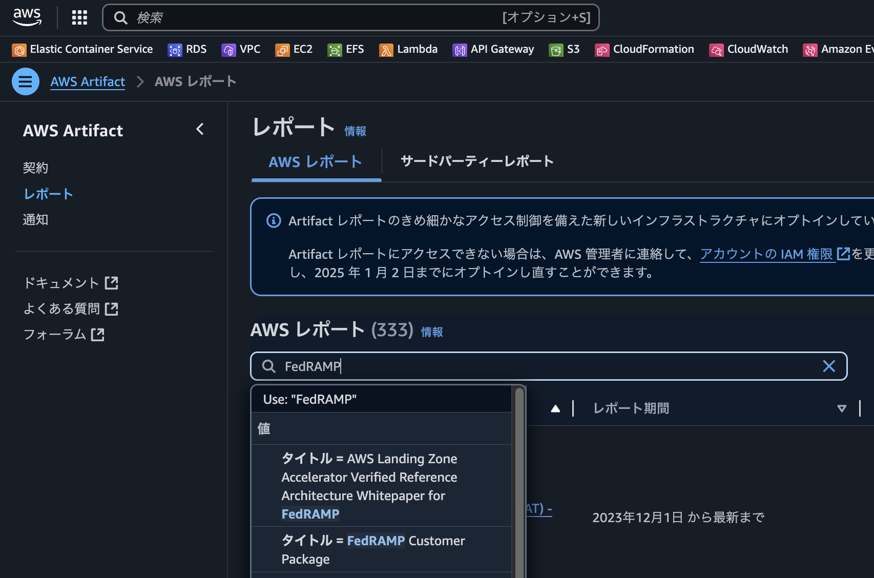Launch the EC2 console
Viewport: 874px width, 578px height.
[294, 49]
